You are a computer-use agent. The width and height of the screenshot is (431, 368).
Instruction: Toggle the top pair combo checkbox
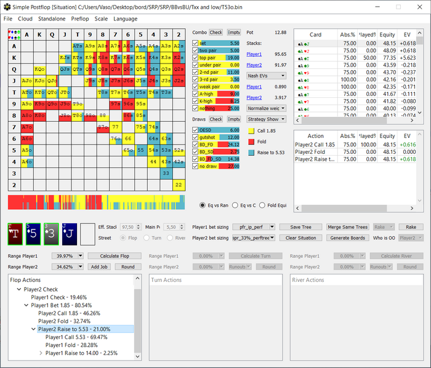[195, 58]
